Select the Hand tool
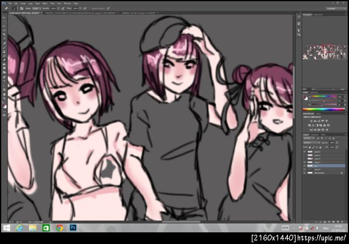This screenshot has width=349, height=244. pos(4,94)
